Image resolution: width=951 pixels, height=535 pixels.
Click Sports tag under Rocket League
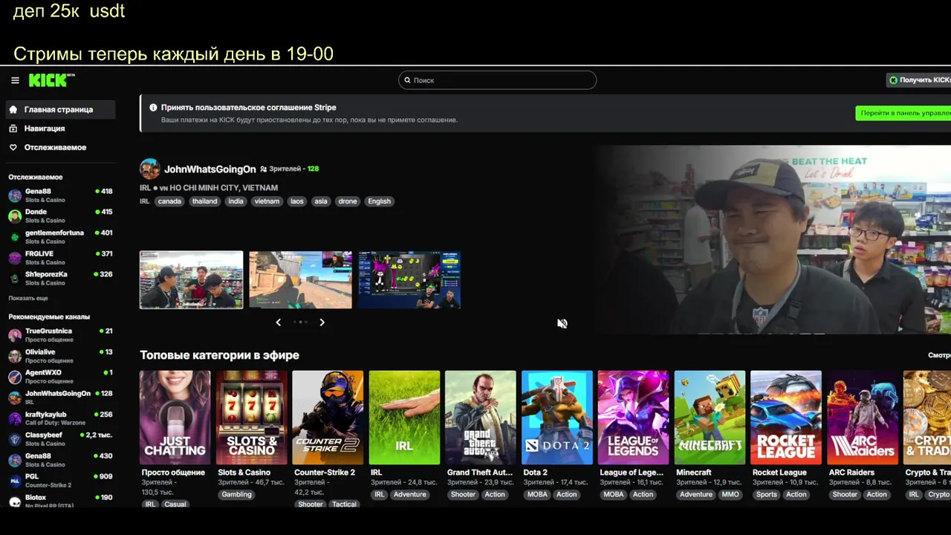(x=766, y=494)
